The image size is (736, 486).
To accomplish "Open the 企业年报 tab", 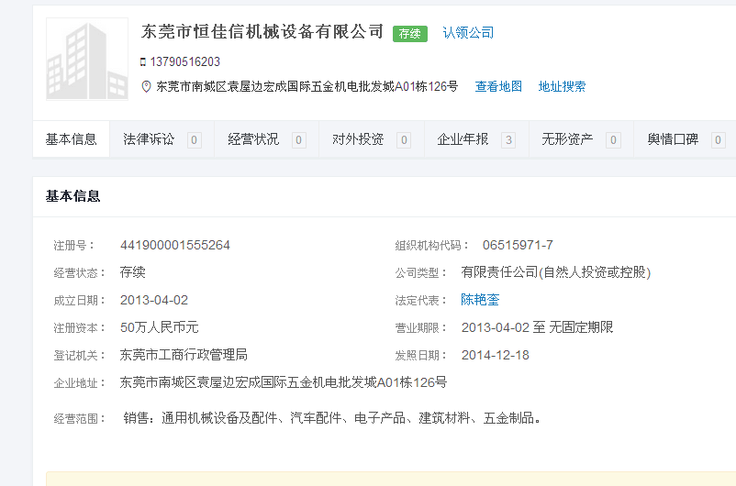I will coord(463,139).
